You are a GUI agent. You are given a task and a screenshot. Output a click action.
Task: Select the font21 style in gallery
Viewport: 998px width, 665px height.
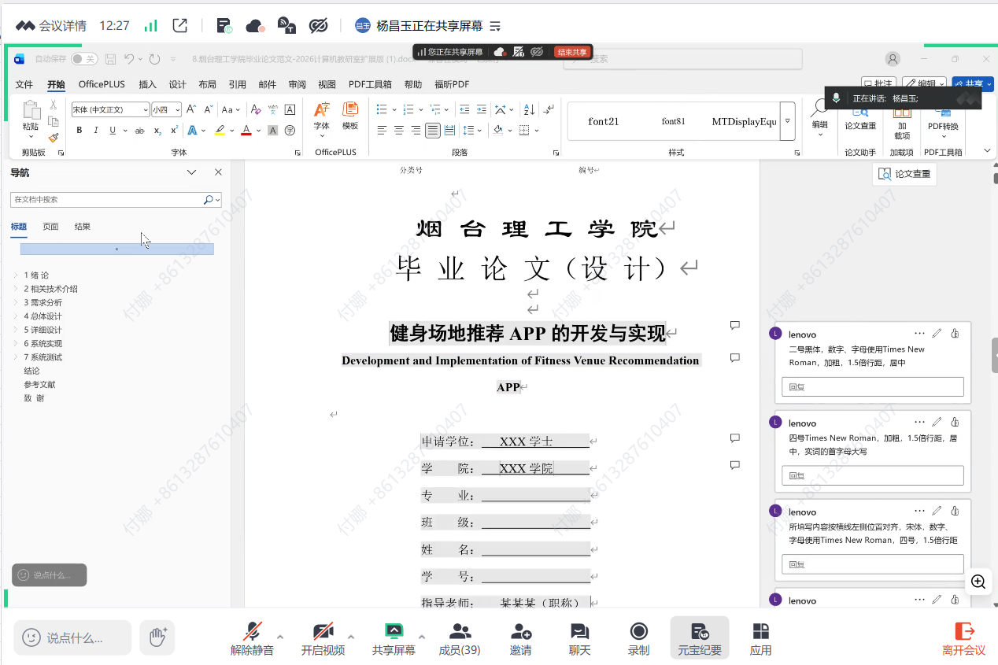pyautogui.click(x=604, y=121)
